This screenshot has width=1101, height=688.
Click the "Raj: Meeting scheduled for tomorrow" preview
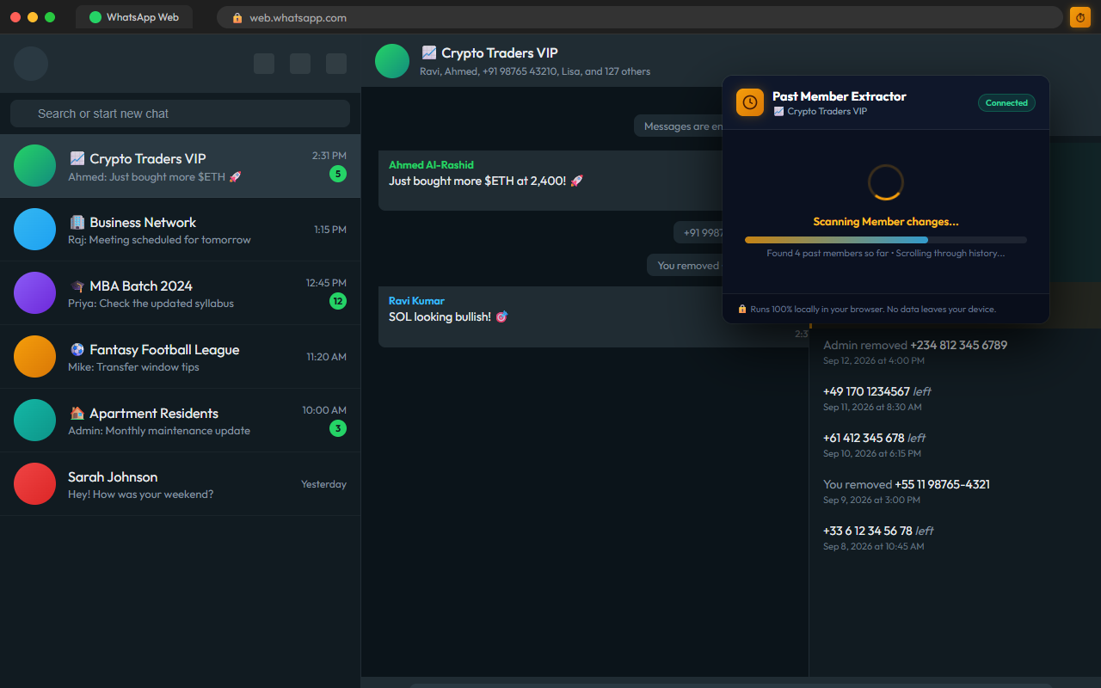(x=159, y=240)
